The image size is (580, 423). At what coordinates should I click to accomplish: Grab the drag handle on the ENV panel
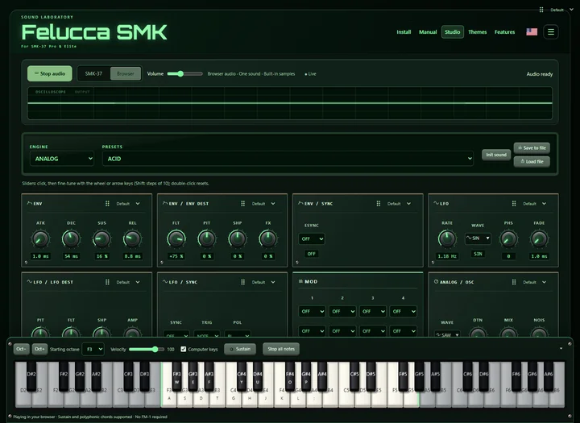pyautogui.click(x=107, y=204)
